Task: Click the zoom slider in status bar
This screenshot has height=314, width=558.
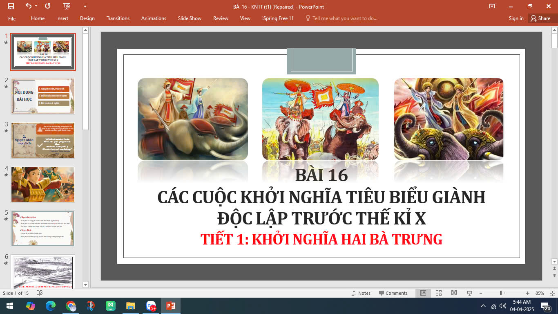Action: click(501, 293)
